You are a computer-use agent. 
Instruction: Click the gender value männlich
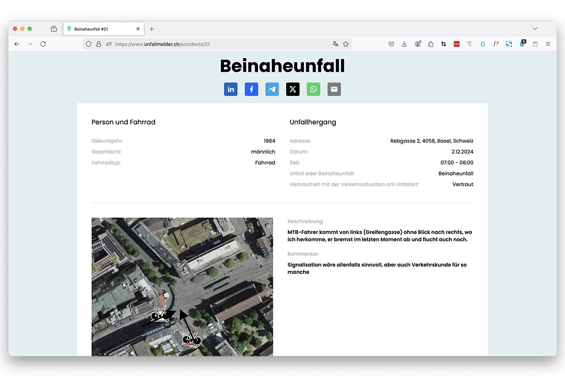coord(263,152)
